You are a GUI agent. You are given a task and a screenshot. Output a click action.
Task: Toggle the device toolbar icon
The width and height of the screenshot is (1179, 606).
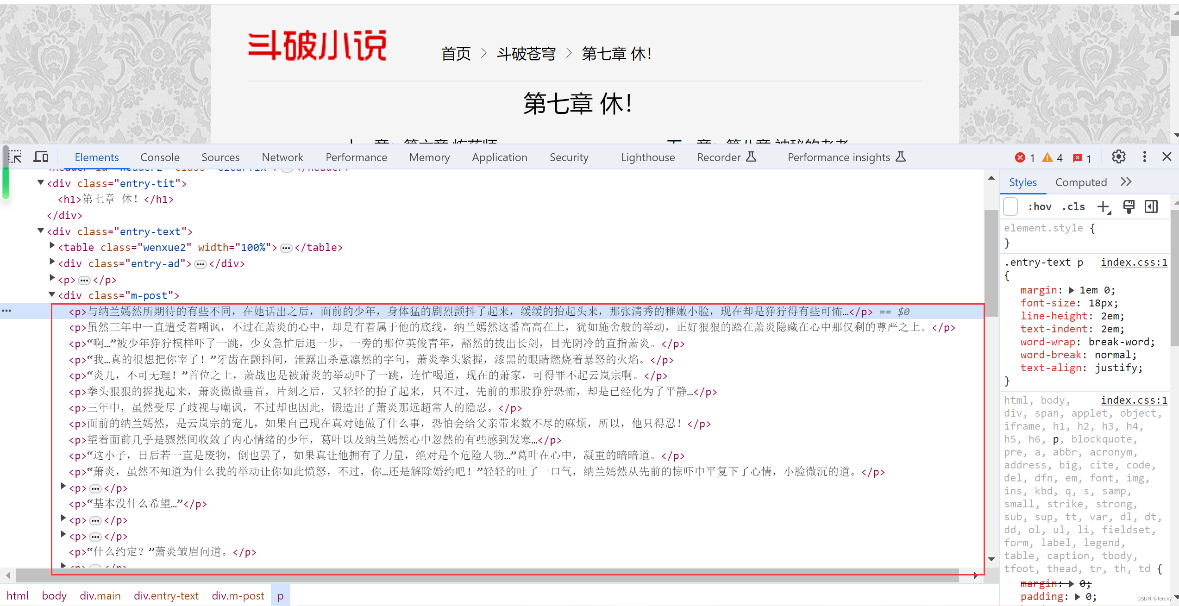click(41, 157)
